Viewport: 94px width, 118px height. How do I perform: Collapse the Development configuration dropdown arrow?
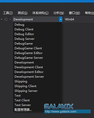click(x=61, y=19)
